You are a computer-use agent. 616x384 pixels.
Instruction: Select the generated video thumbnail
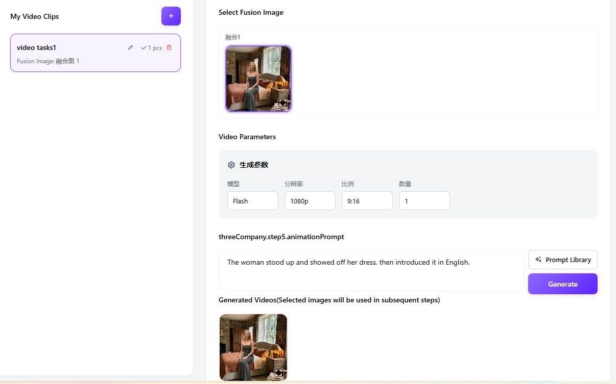pos(253,347)
